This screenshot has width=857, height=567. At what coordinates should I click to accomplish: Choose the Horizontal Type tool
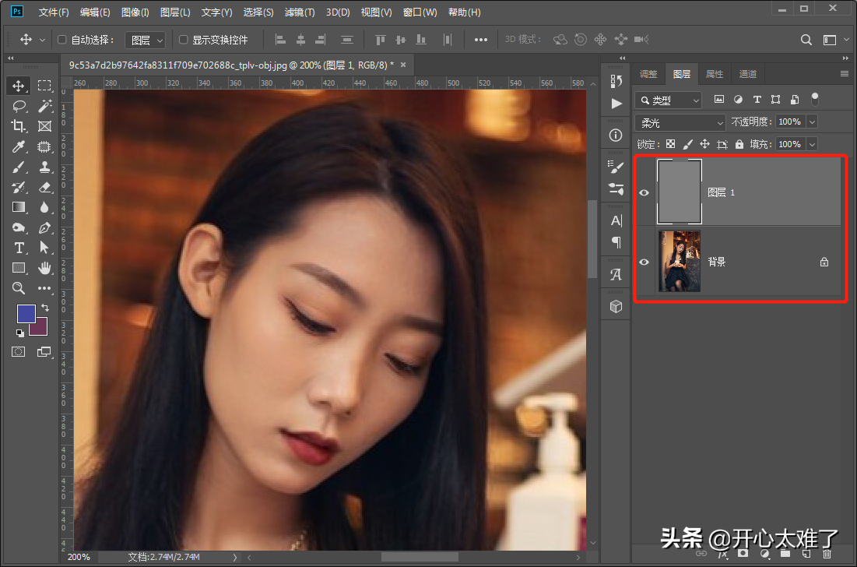[x=19, y=248]
